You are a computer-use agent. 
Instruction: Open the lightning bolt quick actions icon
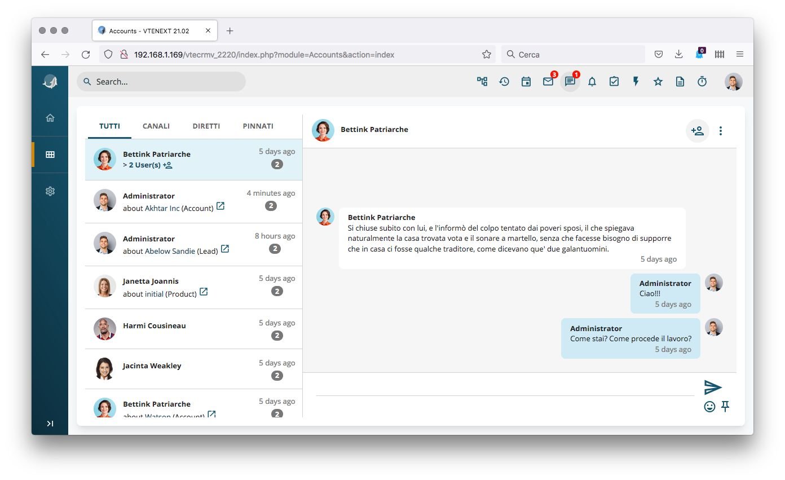[636, 82]
